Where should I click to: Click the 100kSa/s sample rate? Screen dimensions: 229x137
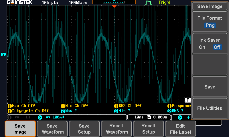point(78,3)
